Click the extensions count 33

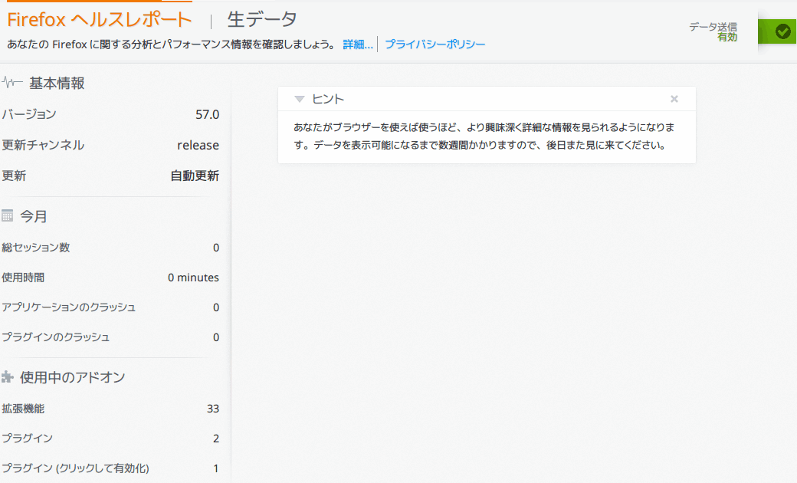(213, 409)
